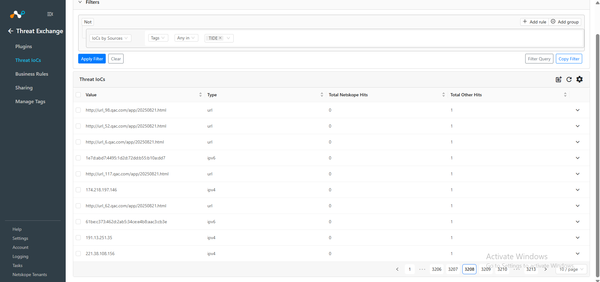Viewport: 600px width, 282px height.
Task: Select the current page 3208 button
Action: click(x=469, y=269)
